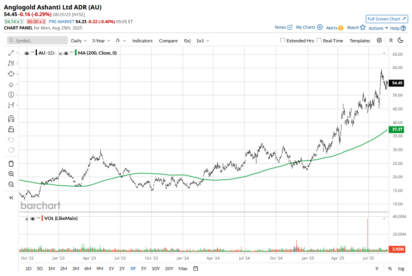Image resolution: width=412 pixels, height=276 pixels.
Task: Open the custom date range calendar
Action: coord(195,269)
